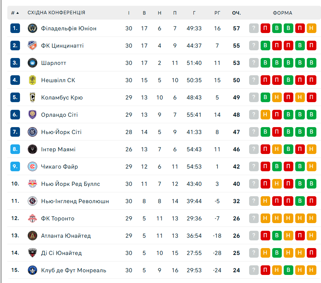Open the Інтер Маямі team link
Screen dimensions: 321x283
click(58, 149)
